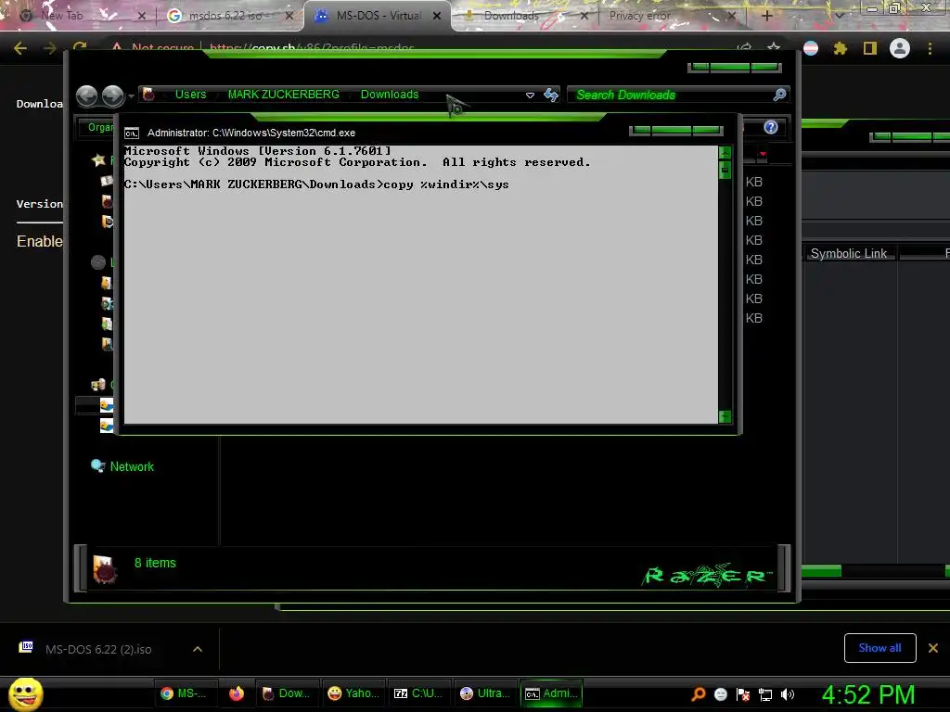
Task: Switch to Dow... Explorer taskbar button
Action: (x=286, y=693)
